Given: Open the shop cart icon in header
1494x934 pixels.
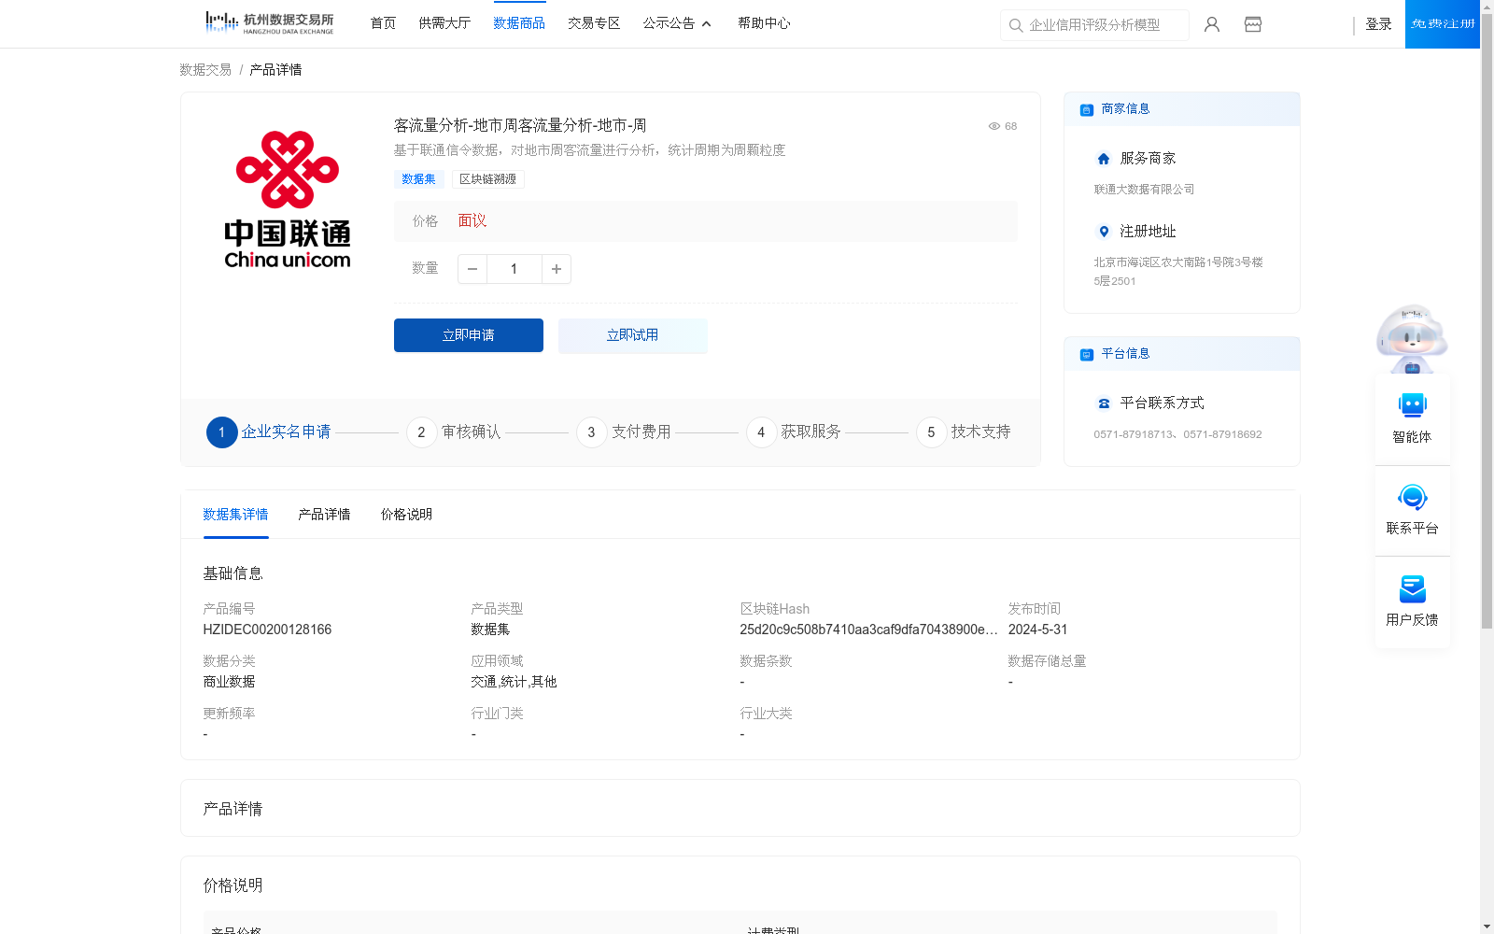Looking at the screenshot, I should click(1253, 24).
